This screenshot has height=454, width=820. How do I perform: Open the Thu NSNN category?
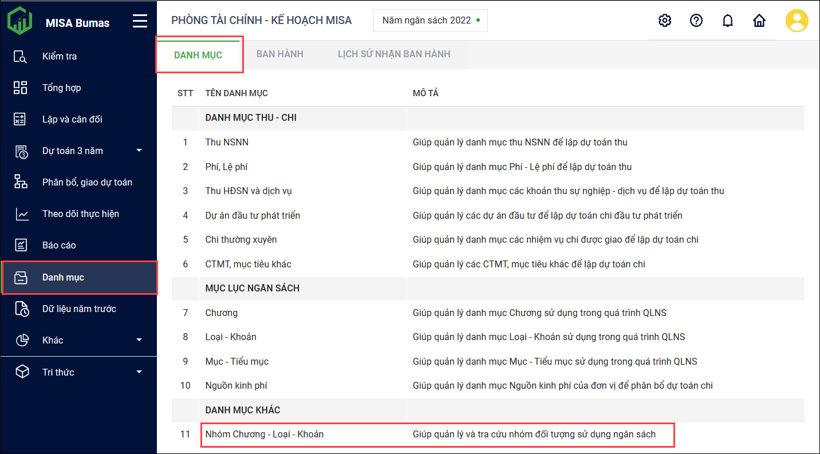[x=227, y=142]
